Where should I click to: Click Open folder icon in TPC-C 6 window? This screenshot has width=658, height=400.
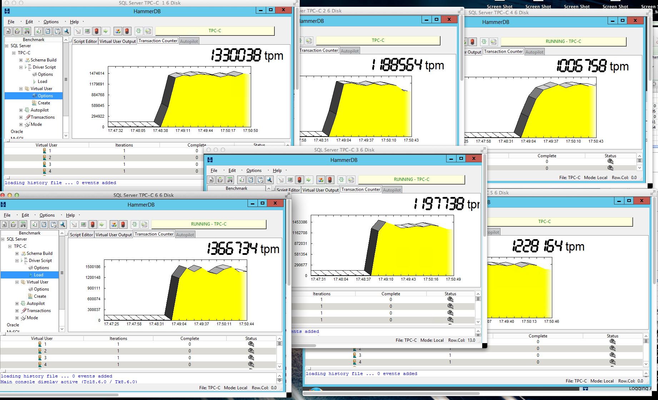click(x=13, y=224)
